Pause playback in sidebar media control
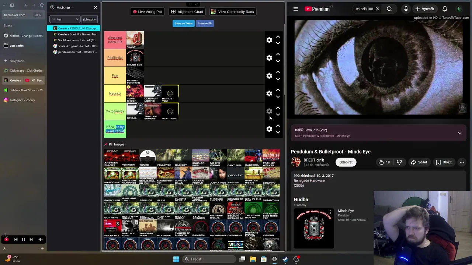 pos(23,240)
